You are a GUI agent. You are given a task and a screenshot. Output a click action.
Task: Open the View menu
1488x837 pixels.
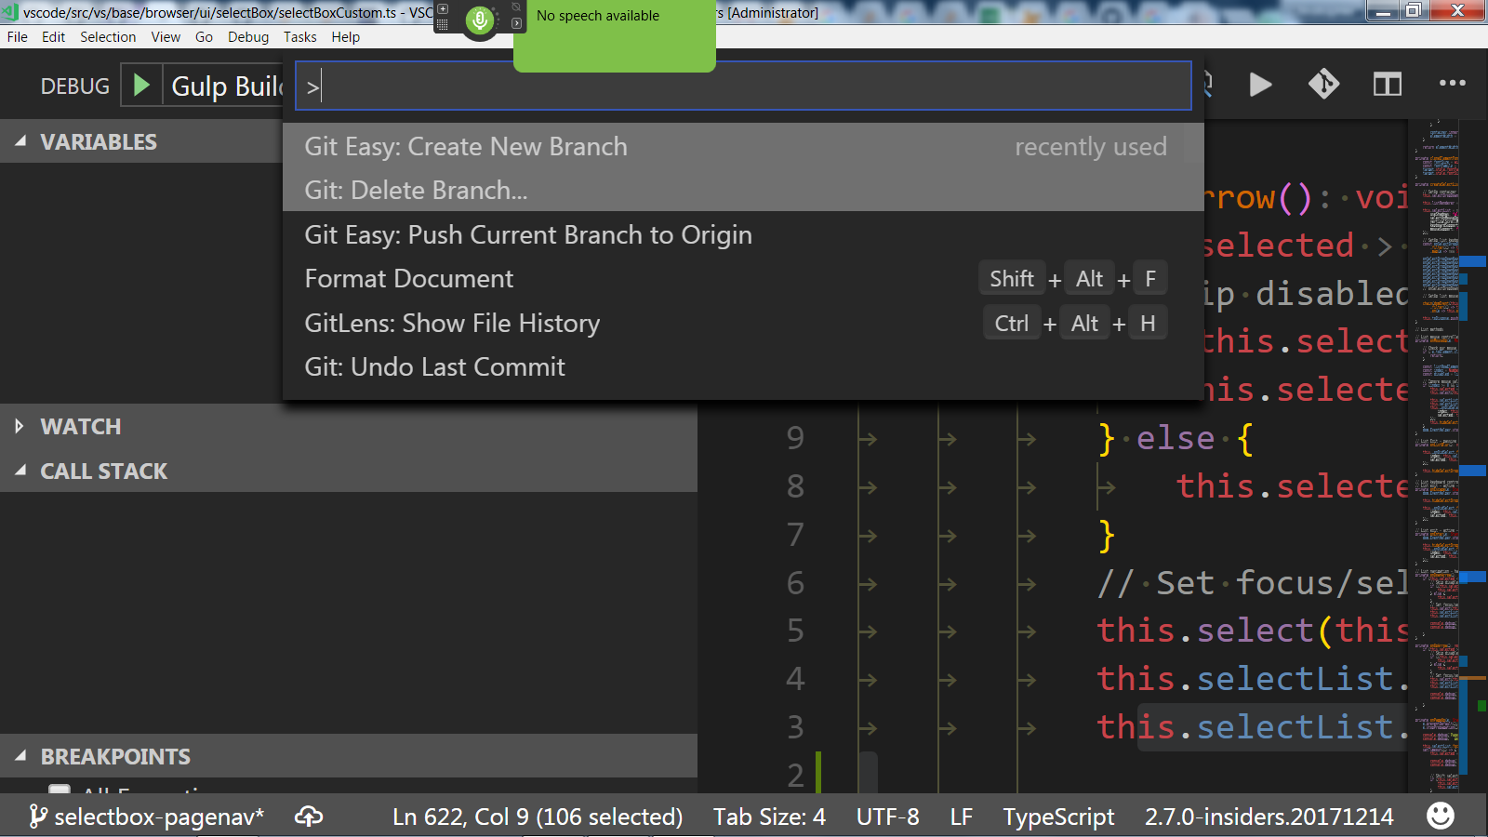click(x=166, y=37)
